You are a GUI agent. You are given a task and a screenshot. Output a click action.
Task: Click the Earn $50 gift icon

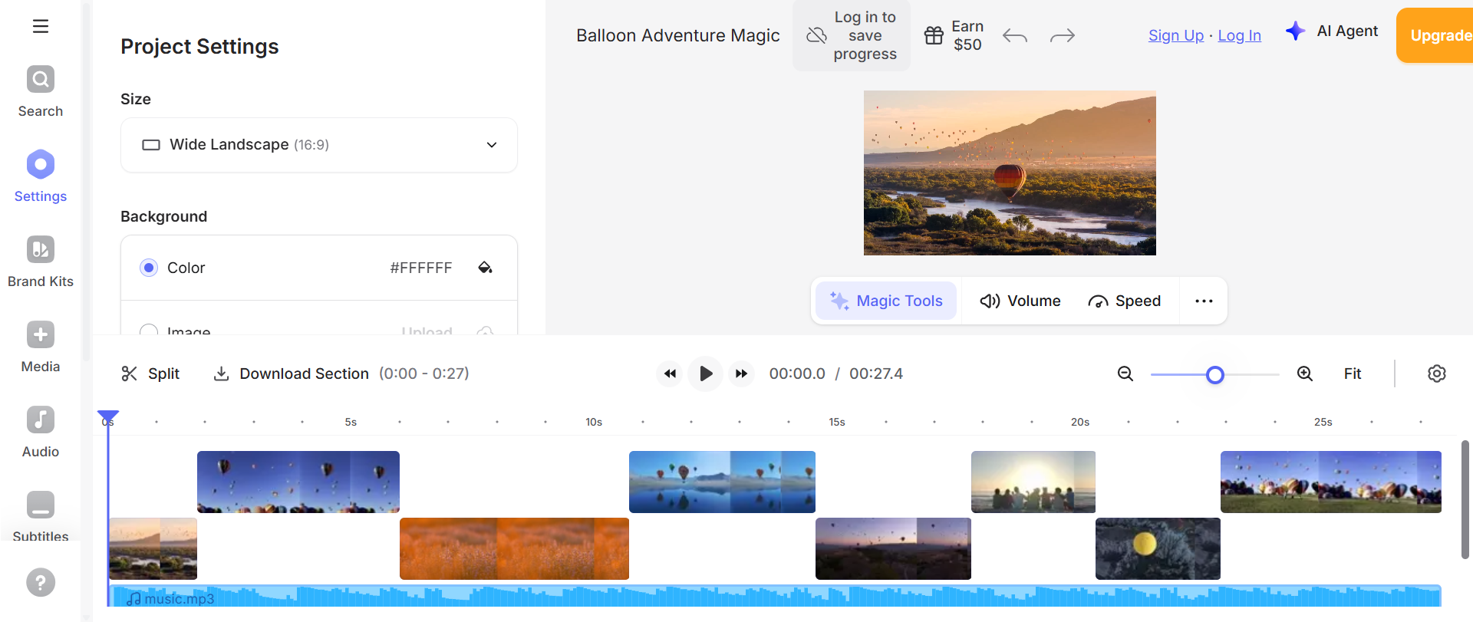coord(934,35)
